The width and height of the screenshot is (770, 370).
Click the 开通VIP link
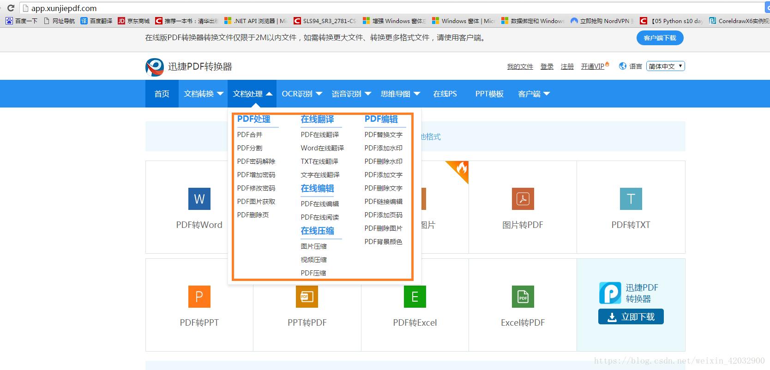(x=593, y=66)
